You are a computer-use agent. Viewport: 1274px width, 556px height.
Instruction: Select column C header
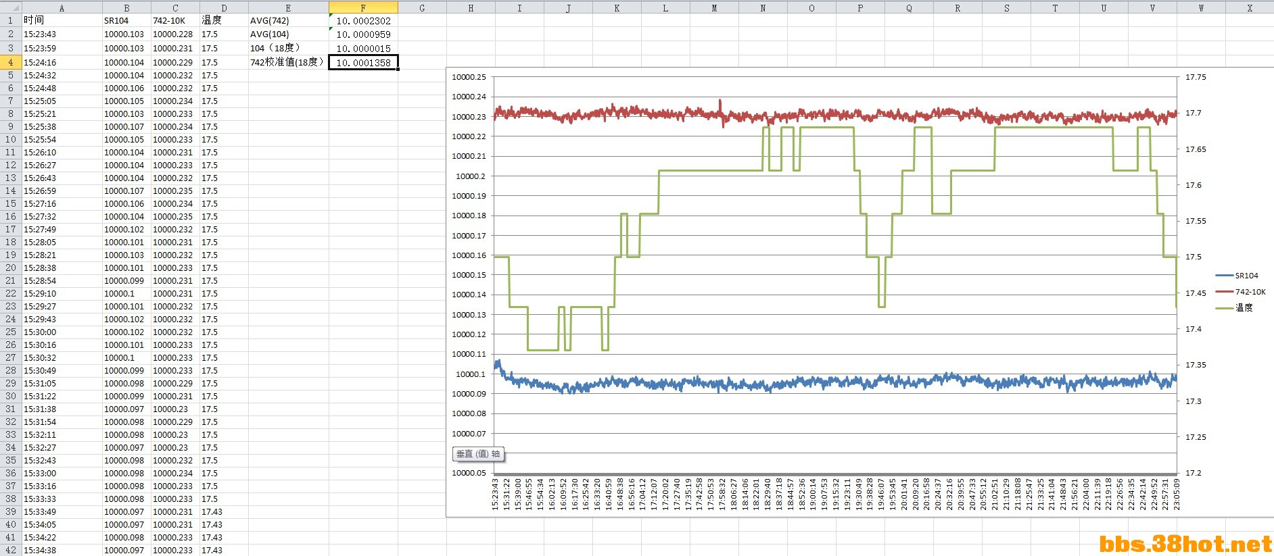coord(175,8)
